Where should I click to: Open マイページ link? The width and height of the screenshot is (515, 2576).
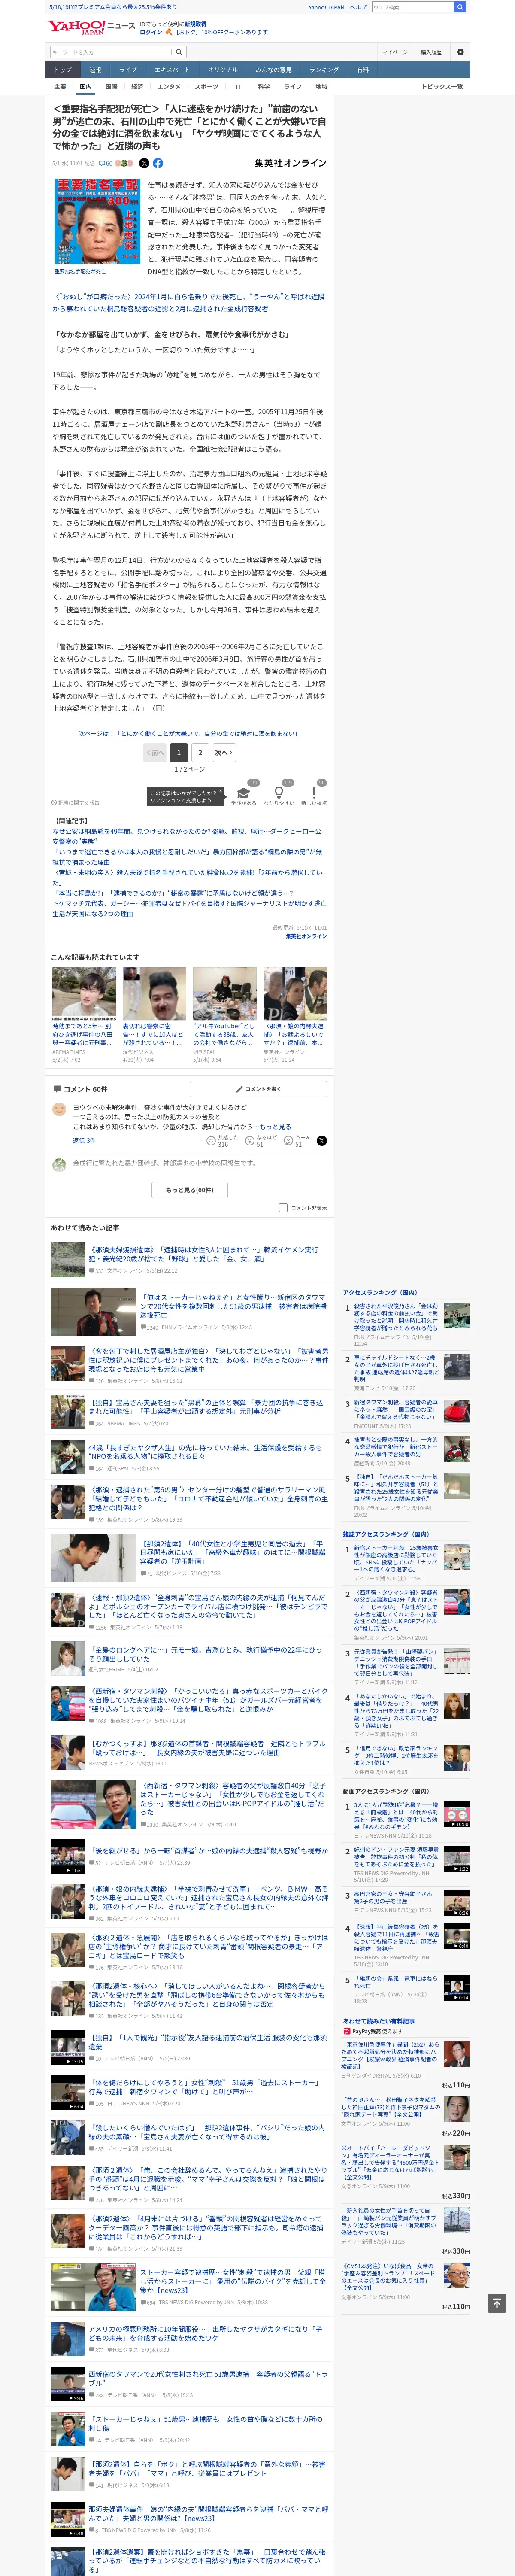pyautogui.click(x=394, y=52)
